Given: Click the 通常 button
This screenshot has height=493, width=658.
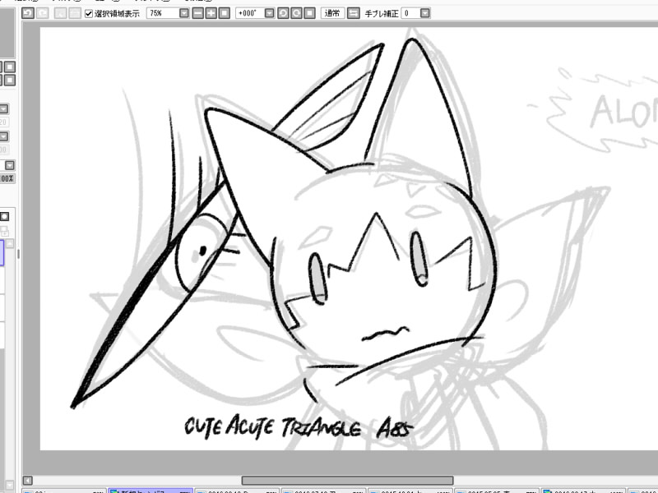Looking at the screenshot, I should (332, 13).
